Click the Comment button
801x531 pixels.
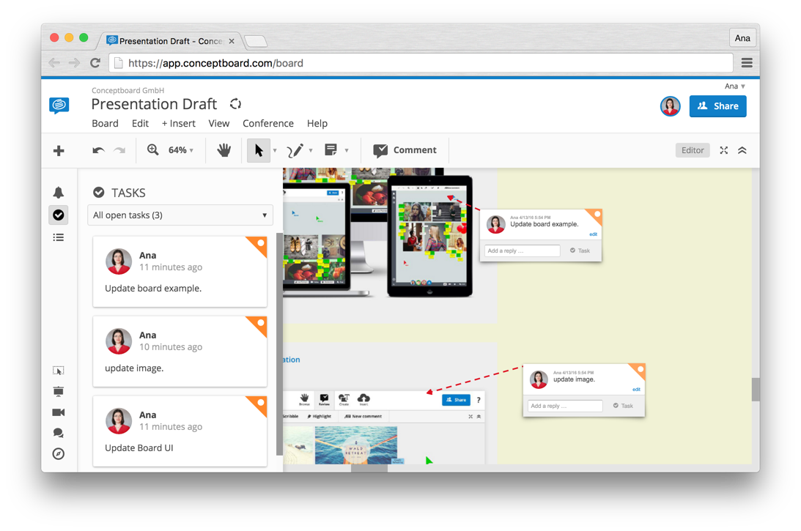(405, 150)
